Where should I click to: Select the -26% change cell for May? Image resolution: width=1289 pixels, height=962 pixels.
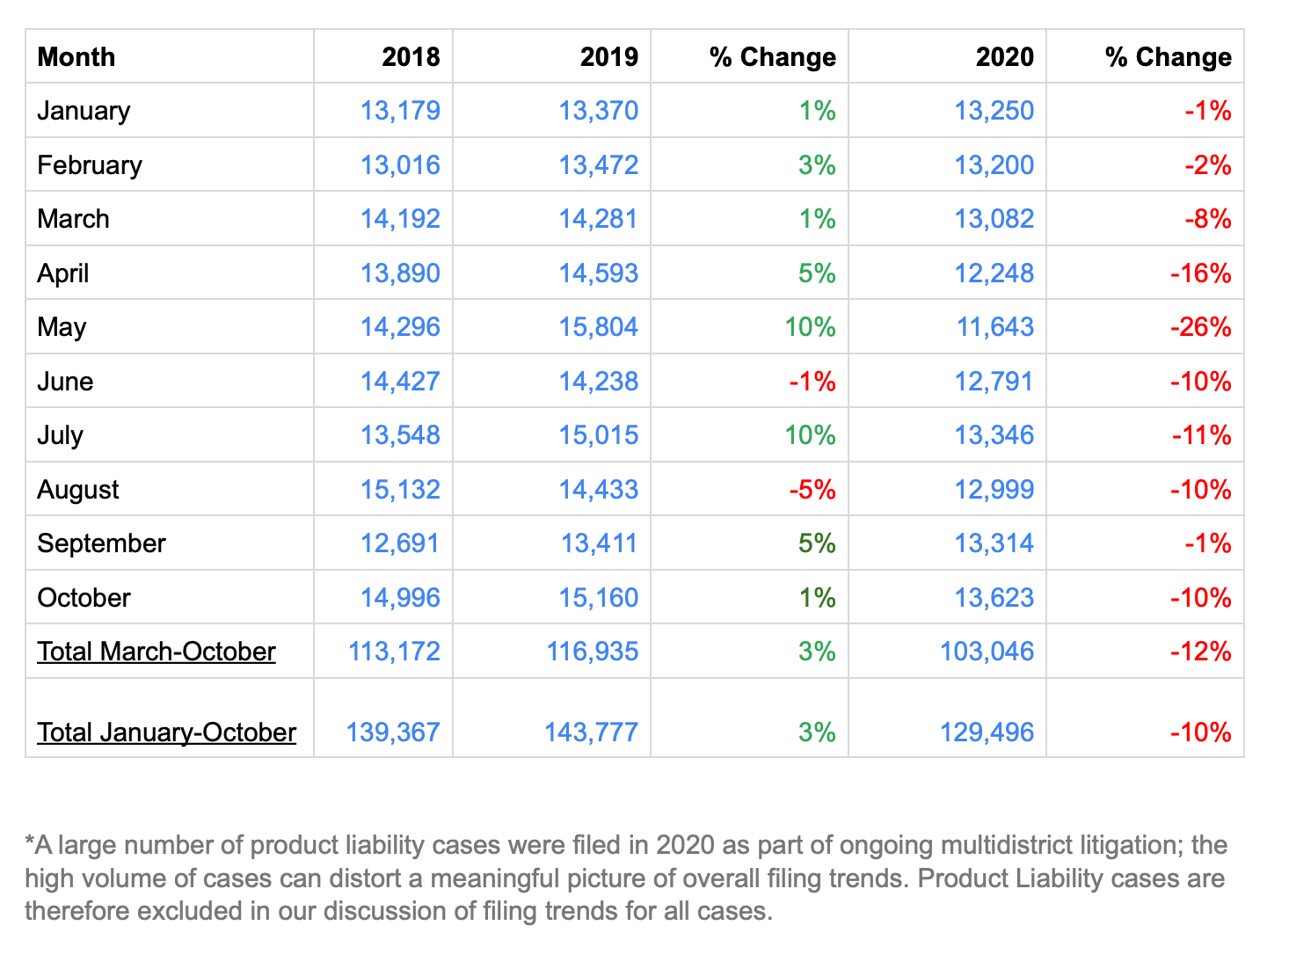click(1200, 327)
